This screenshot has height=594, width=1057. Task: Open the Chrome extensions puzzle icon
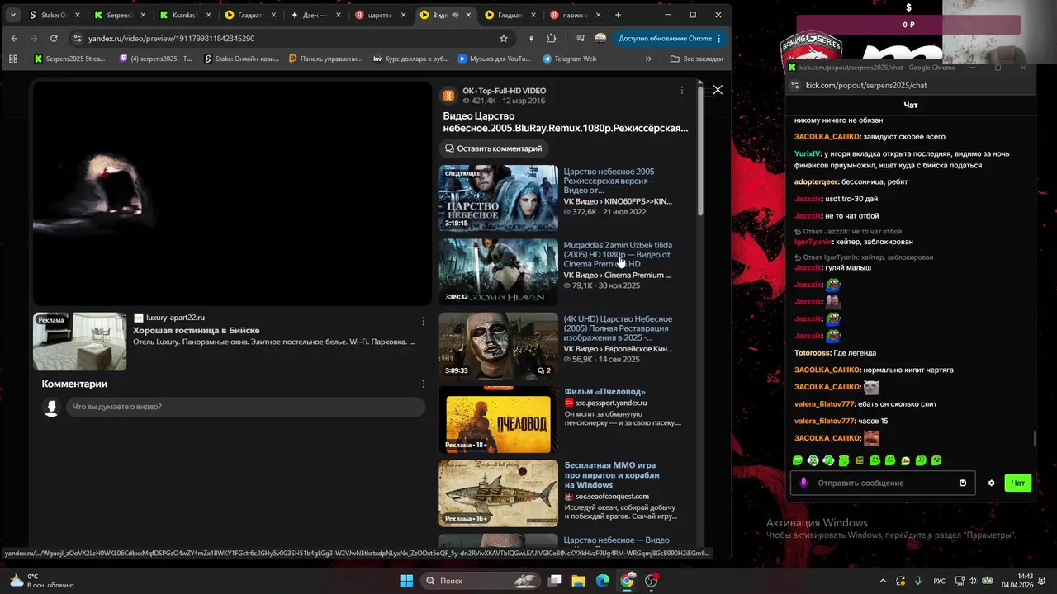[x=551, y=38]
